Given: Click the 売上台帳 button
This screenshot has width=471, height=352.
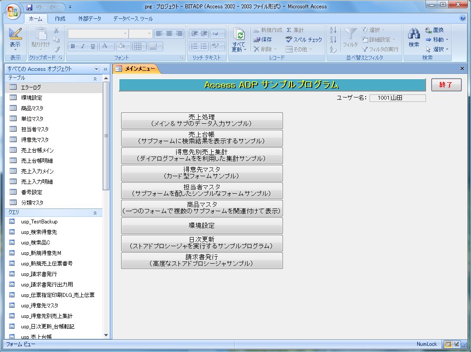Looking at the screenshot, I should pos(202,138).
